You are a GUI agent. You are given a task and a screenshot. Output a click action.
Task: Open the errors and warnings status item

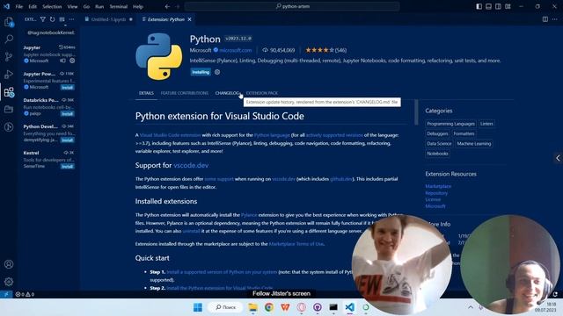pos(25,294)
